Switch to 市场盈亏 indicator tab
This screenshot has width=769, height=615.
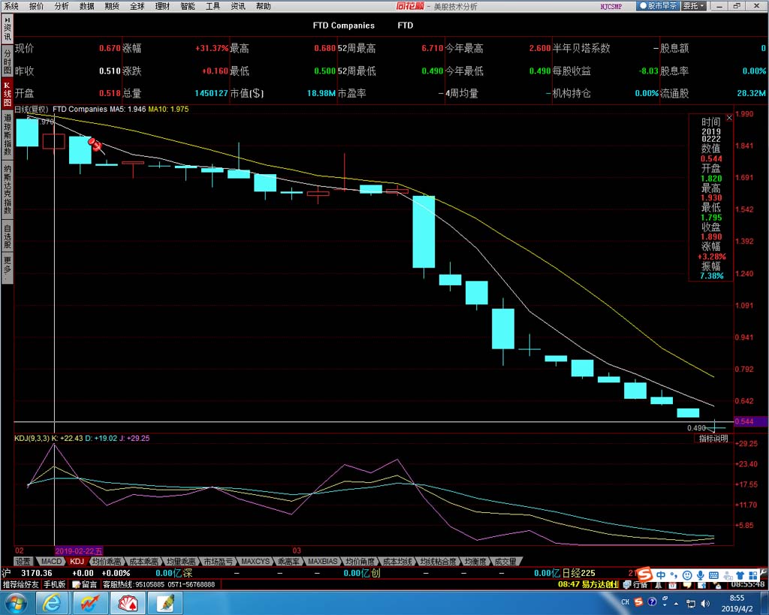[x=219, y=561]
